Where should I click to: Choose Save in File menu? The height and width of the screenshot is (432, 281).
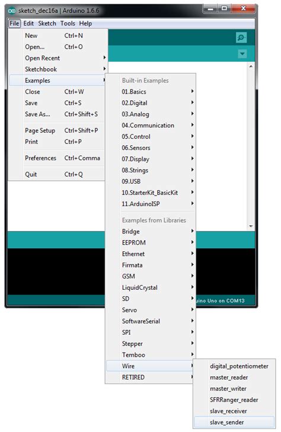click(x=58, y=103)
